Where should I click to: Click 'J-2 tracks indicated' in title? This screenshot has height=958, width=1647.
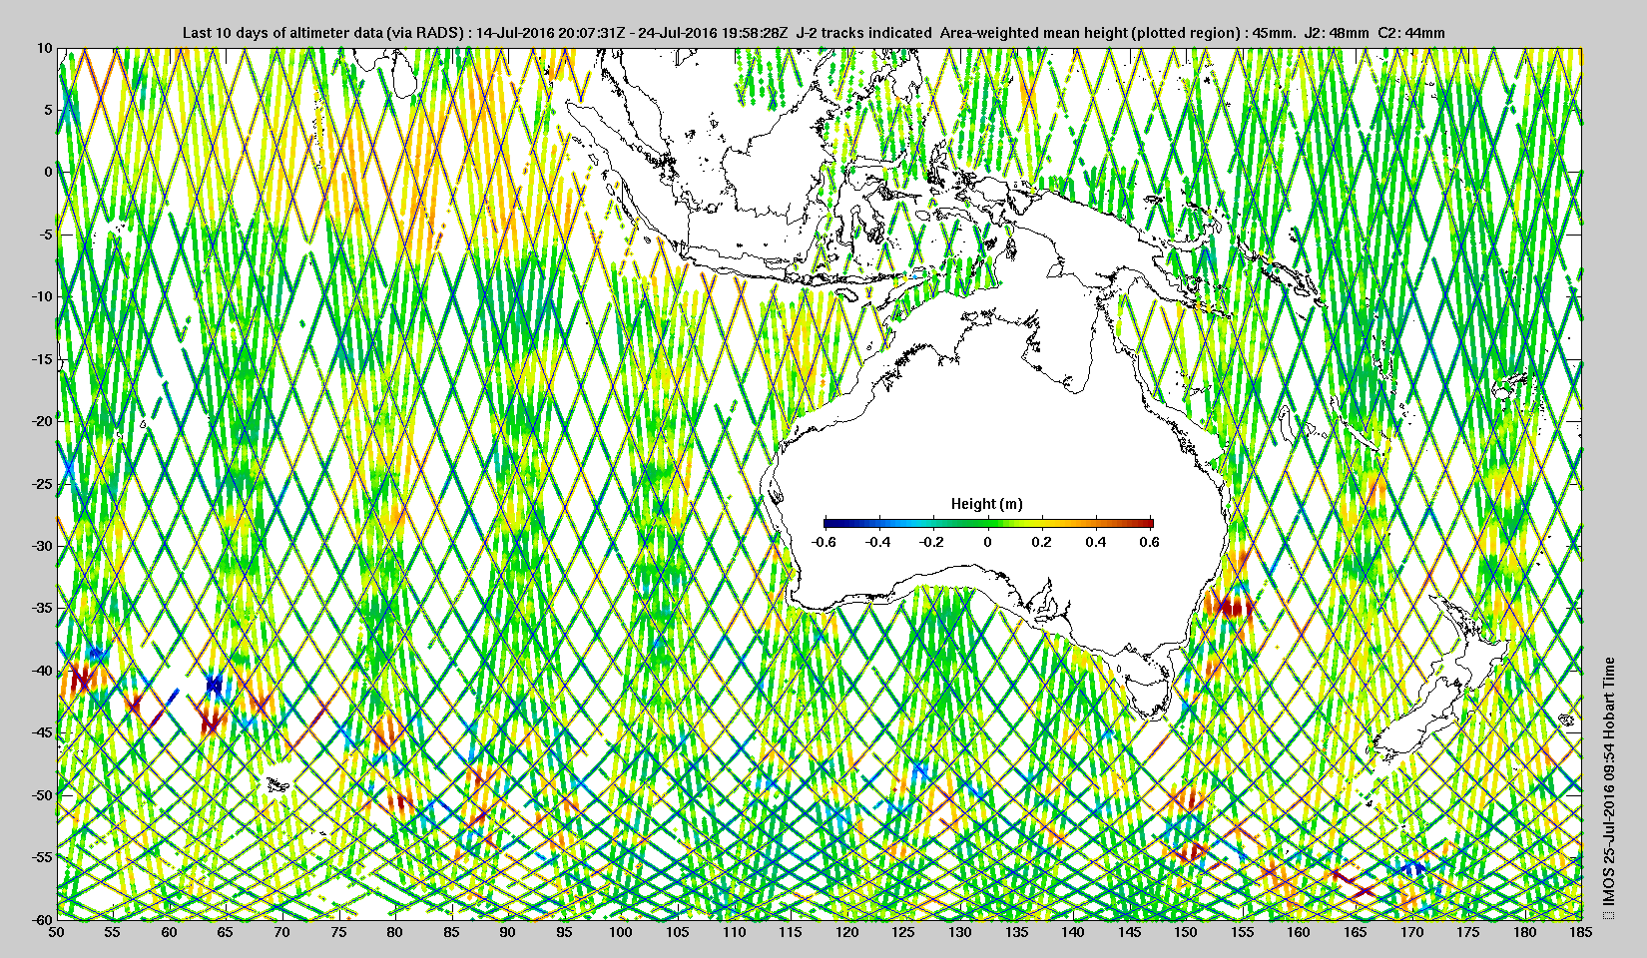863,33
